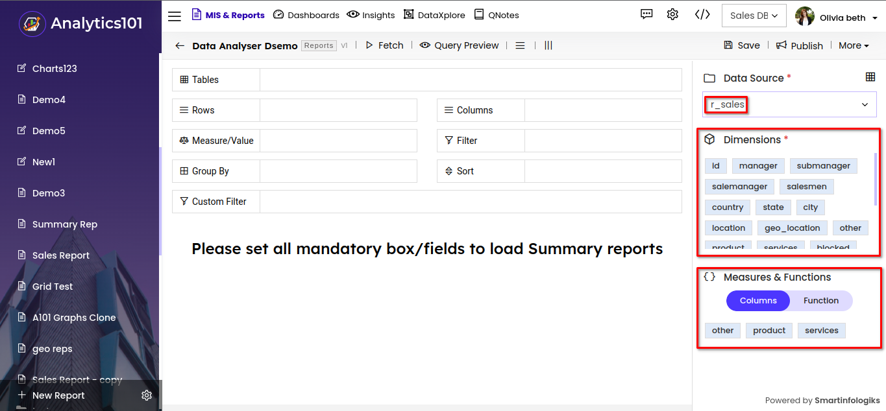
Task: Select the Columns toggle option
Action: pos(757,301)
